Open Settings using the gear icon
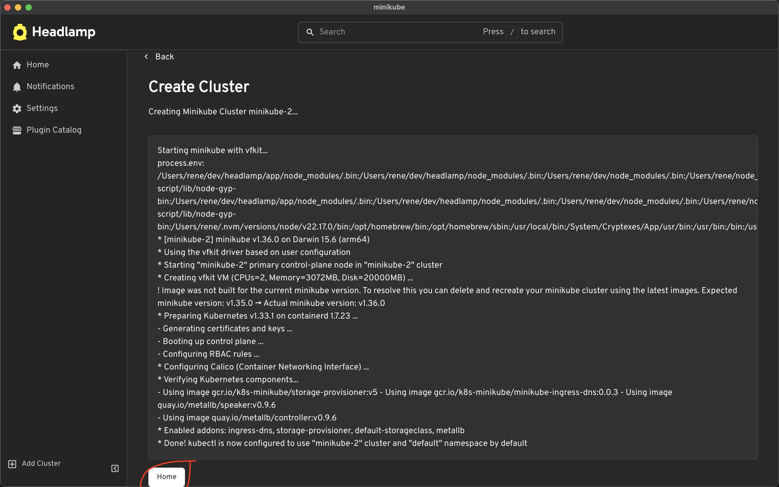The width and height of the screenshot is (779, 487). [x=17, y=108]
